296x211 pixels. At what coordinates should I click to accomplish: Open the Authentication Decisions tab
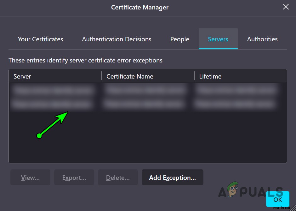(117, 39)
